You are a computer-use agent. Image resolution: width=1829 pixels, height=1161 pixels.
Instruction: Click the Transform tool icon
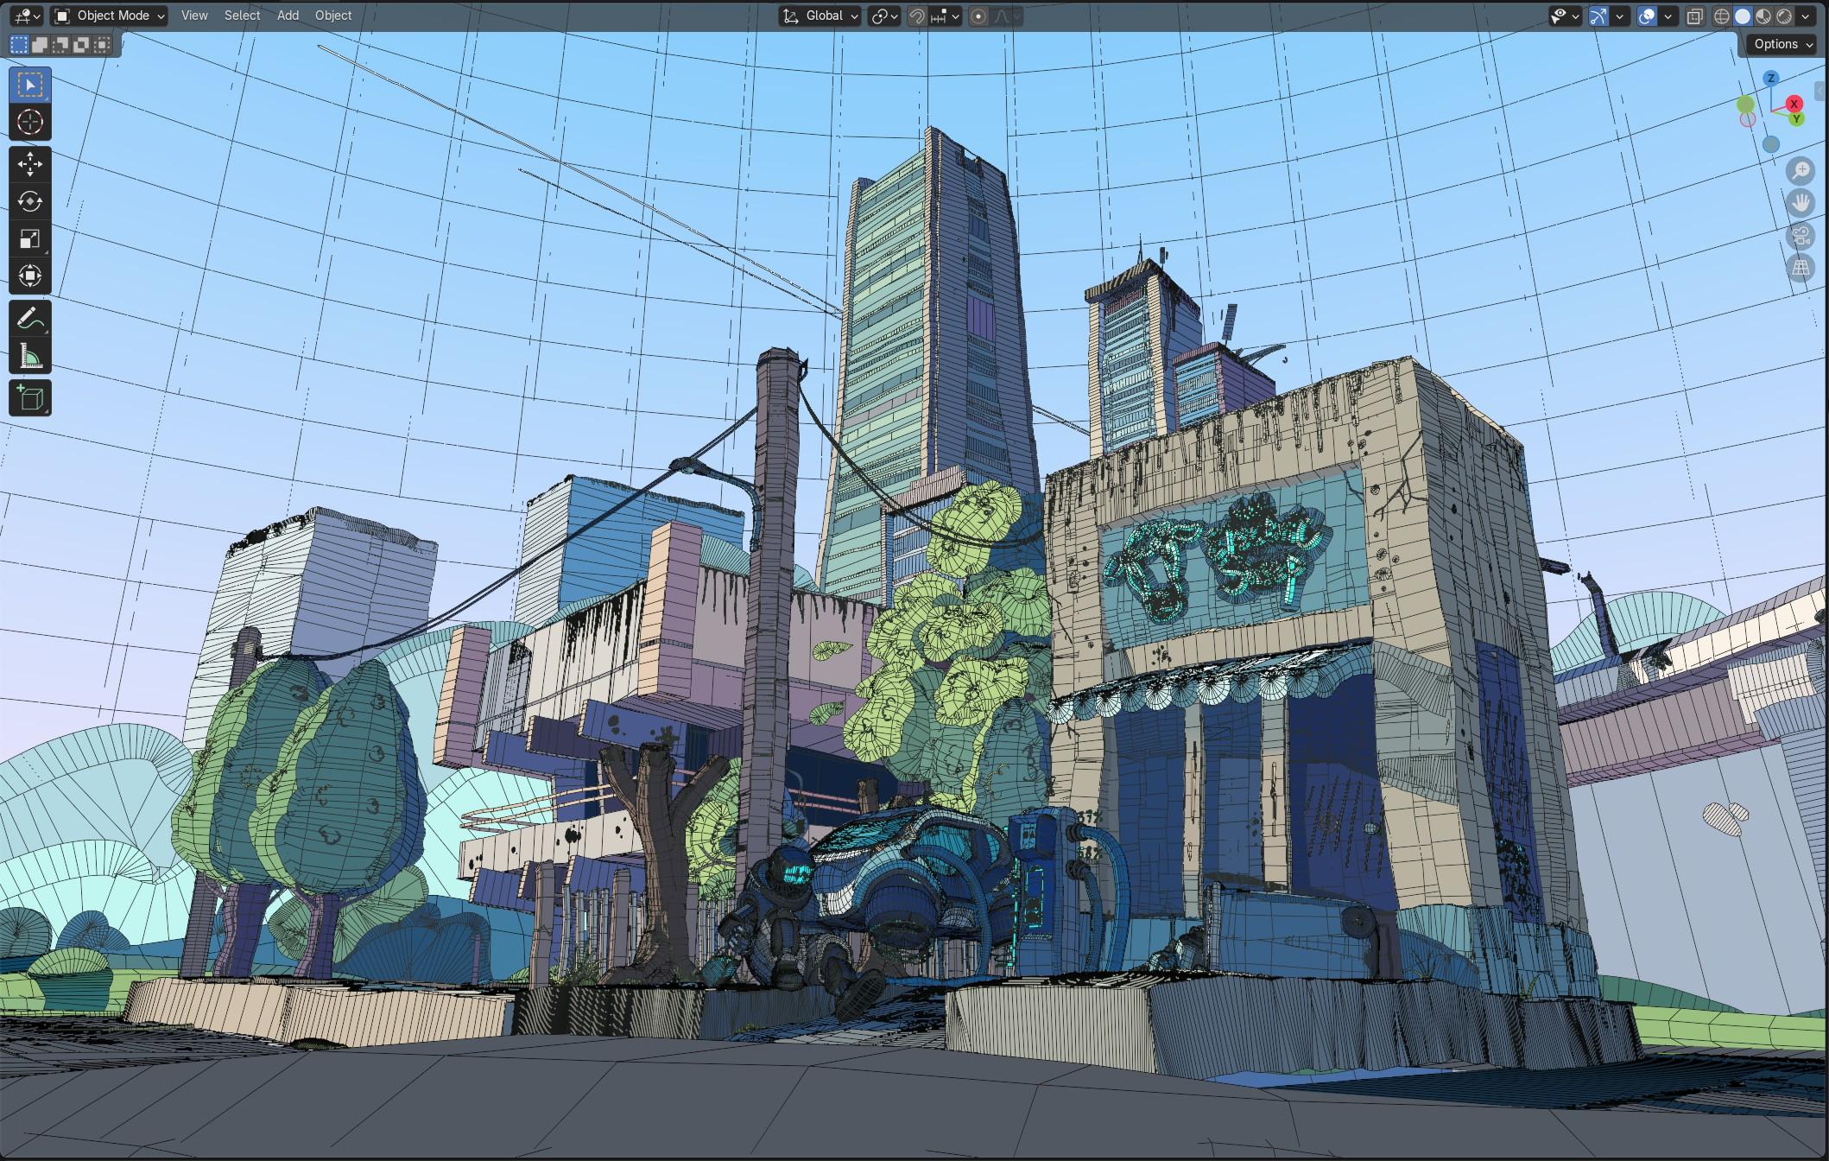click(x=29, y=276)
